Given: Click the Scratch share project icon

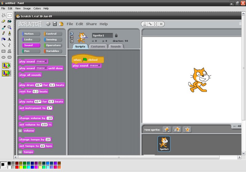Looking at the screenshot, I should (61, 24).
